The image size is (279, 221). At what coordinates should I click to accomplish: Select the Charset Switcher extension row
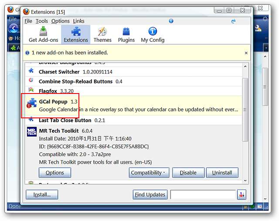(x=133, y=72)
